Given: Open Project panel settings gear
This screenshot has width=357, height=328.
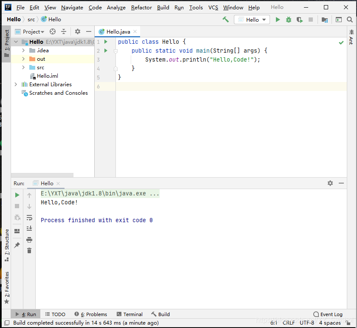Looking at the screenshot, I should tap(78, 31).
